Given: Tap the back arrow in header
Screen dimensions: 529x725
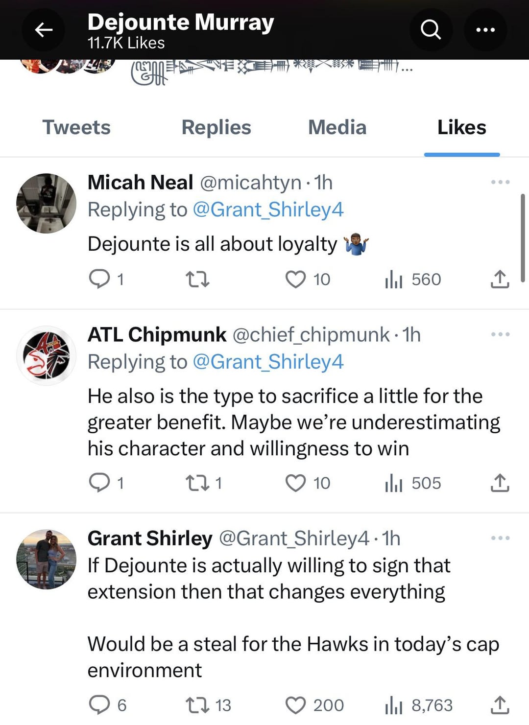Looking at the screenshot, I should 44,30.
